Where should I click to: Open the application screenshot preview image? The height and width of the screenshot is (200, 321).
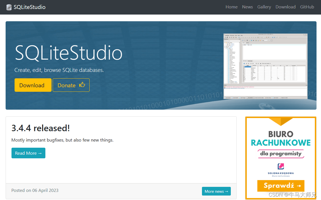point(265,66)
